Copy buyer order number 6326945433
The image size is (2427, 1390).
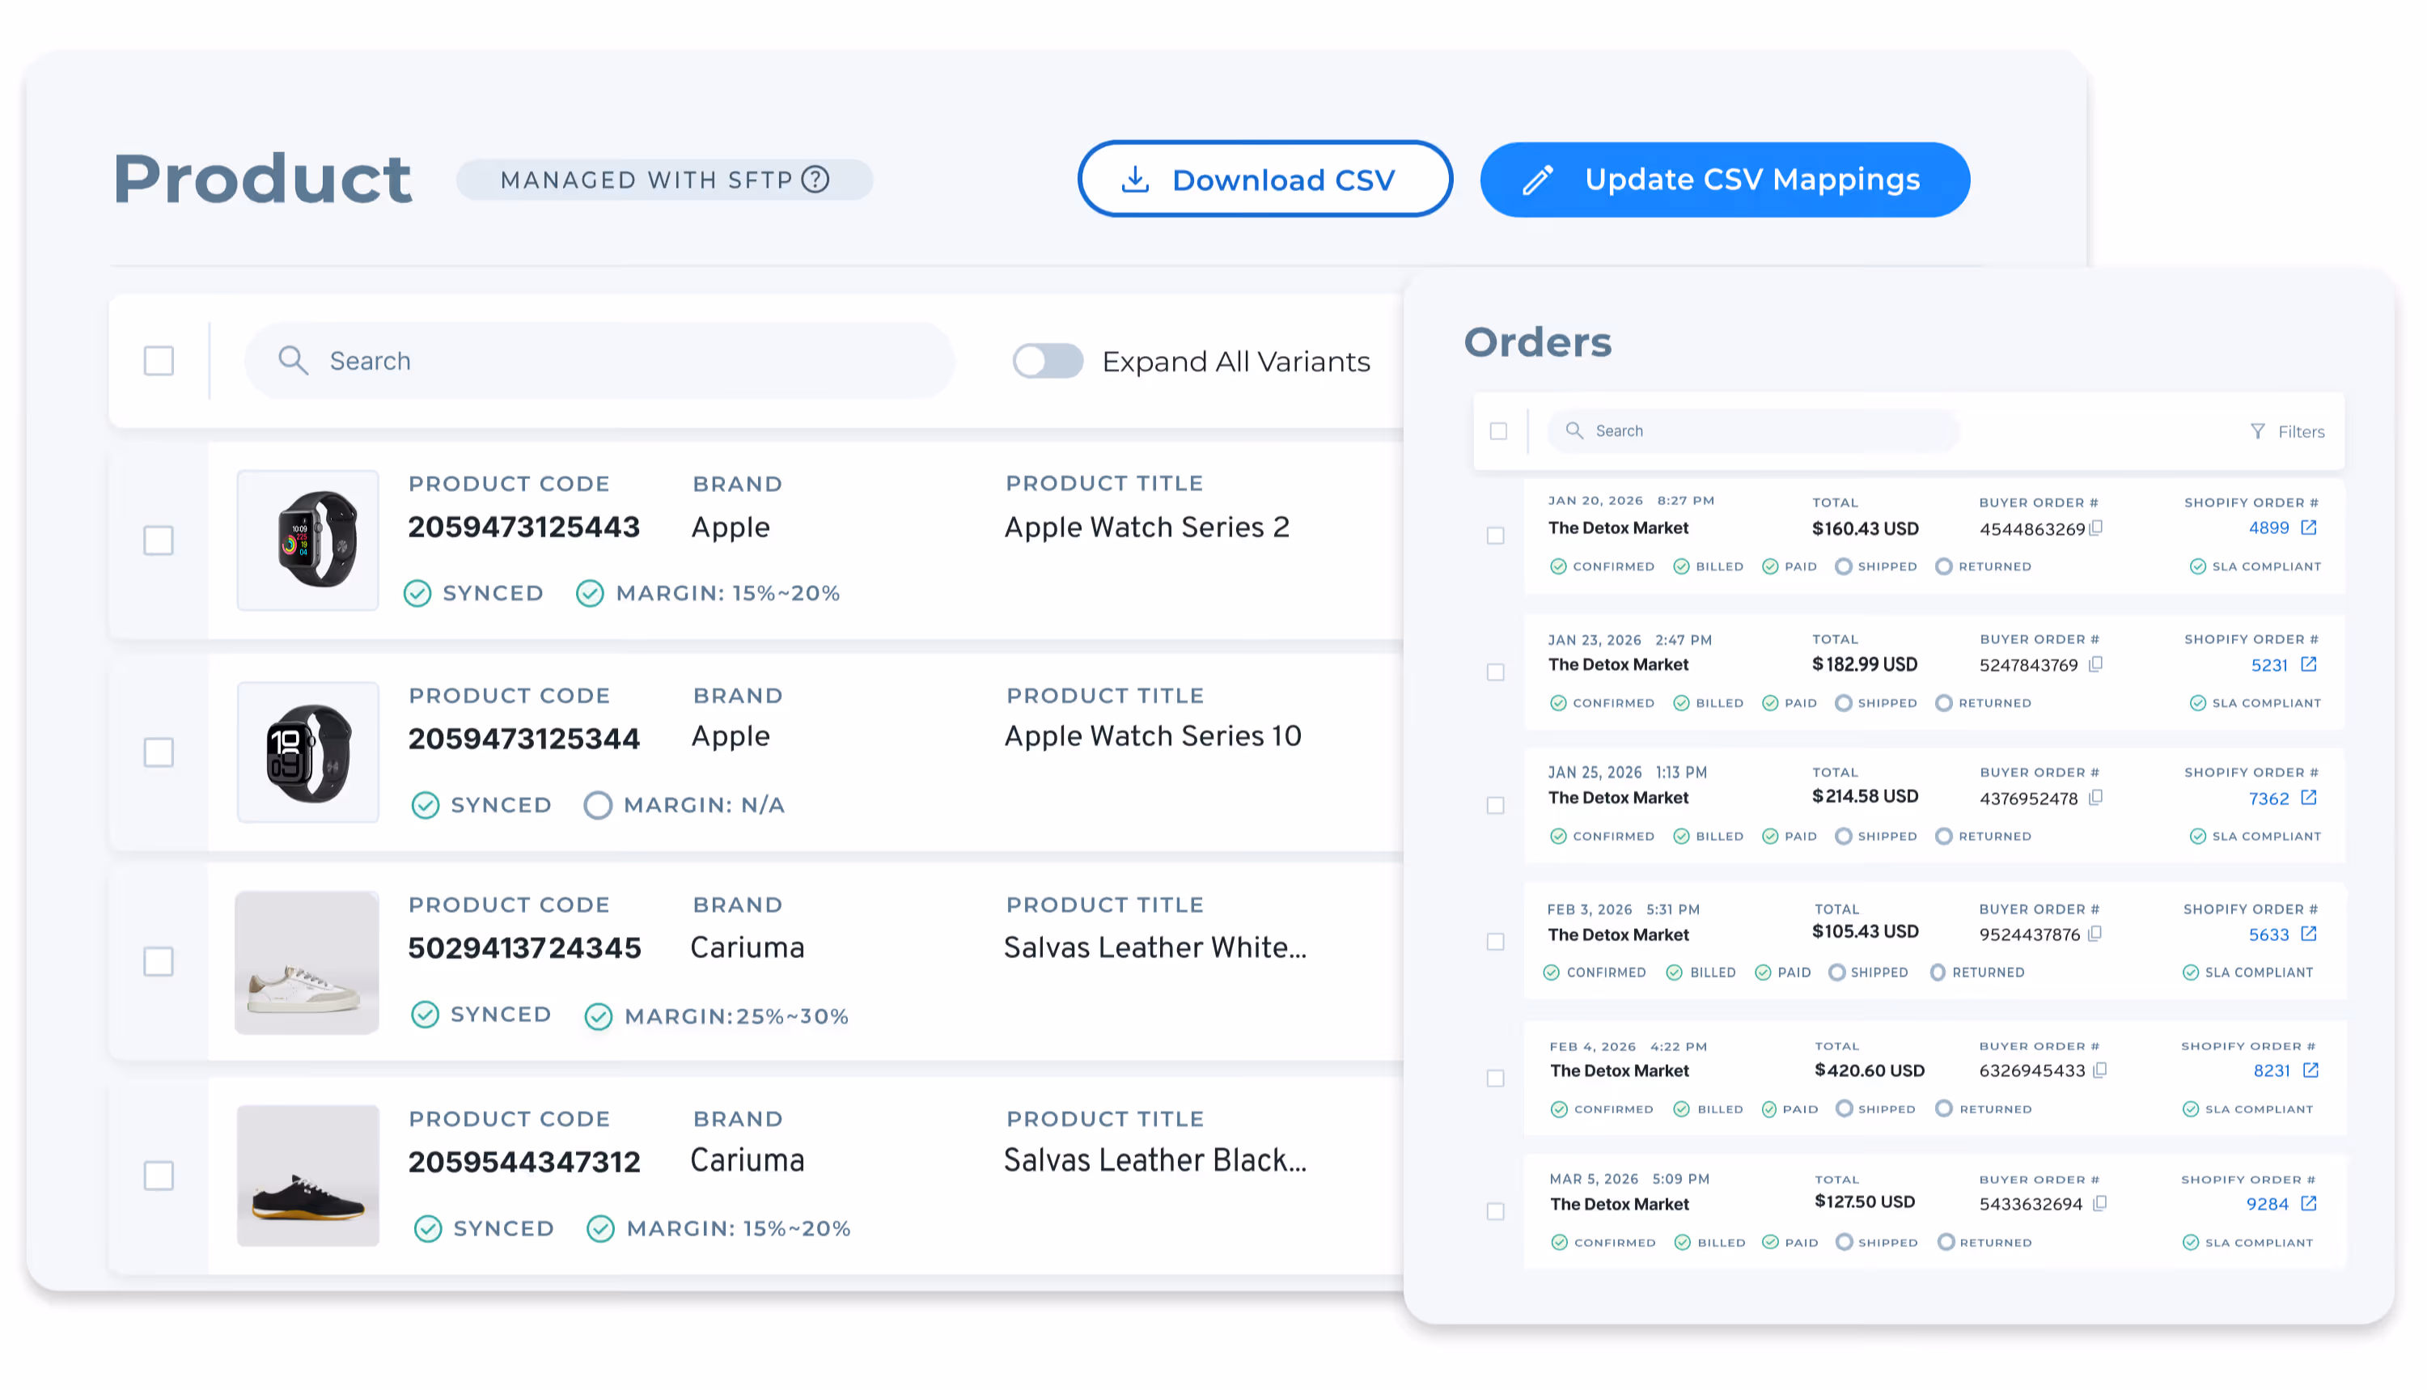(2099, 1071)
